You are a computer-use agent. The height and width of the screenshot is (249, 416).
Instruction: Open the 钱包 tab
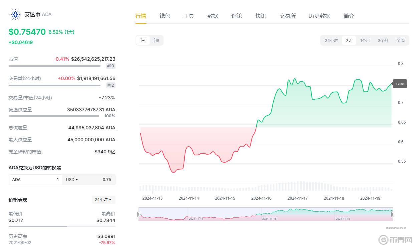[x=165, y=16]
